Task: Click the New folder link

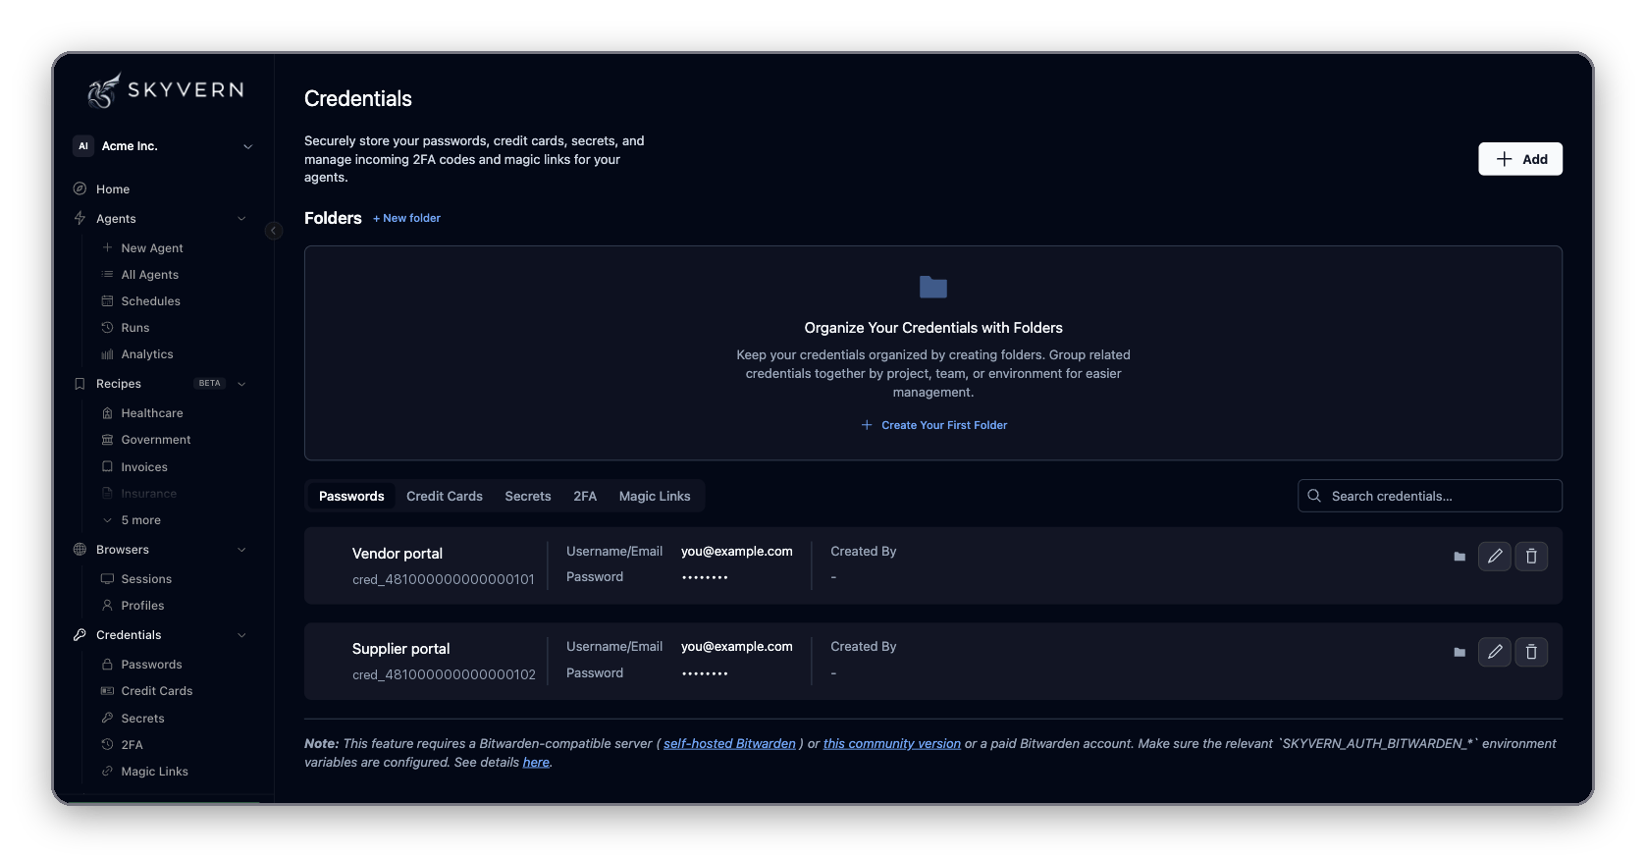Action: [x=406, y=218]
